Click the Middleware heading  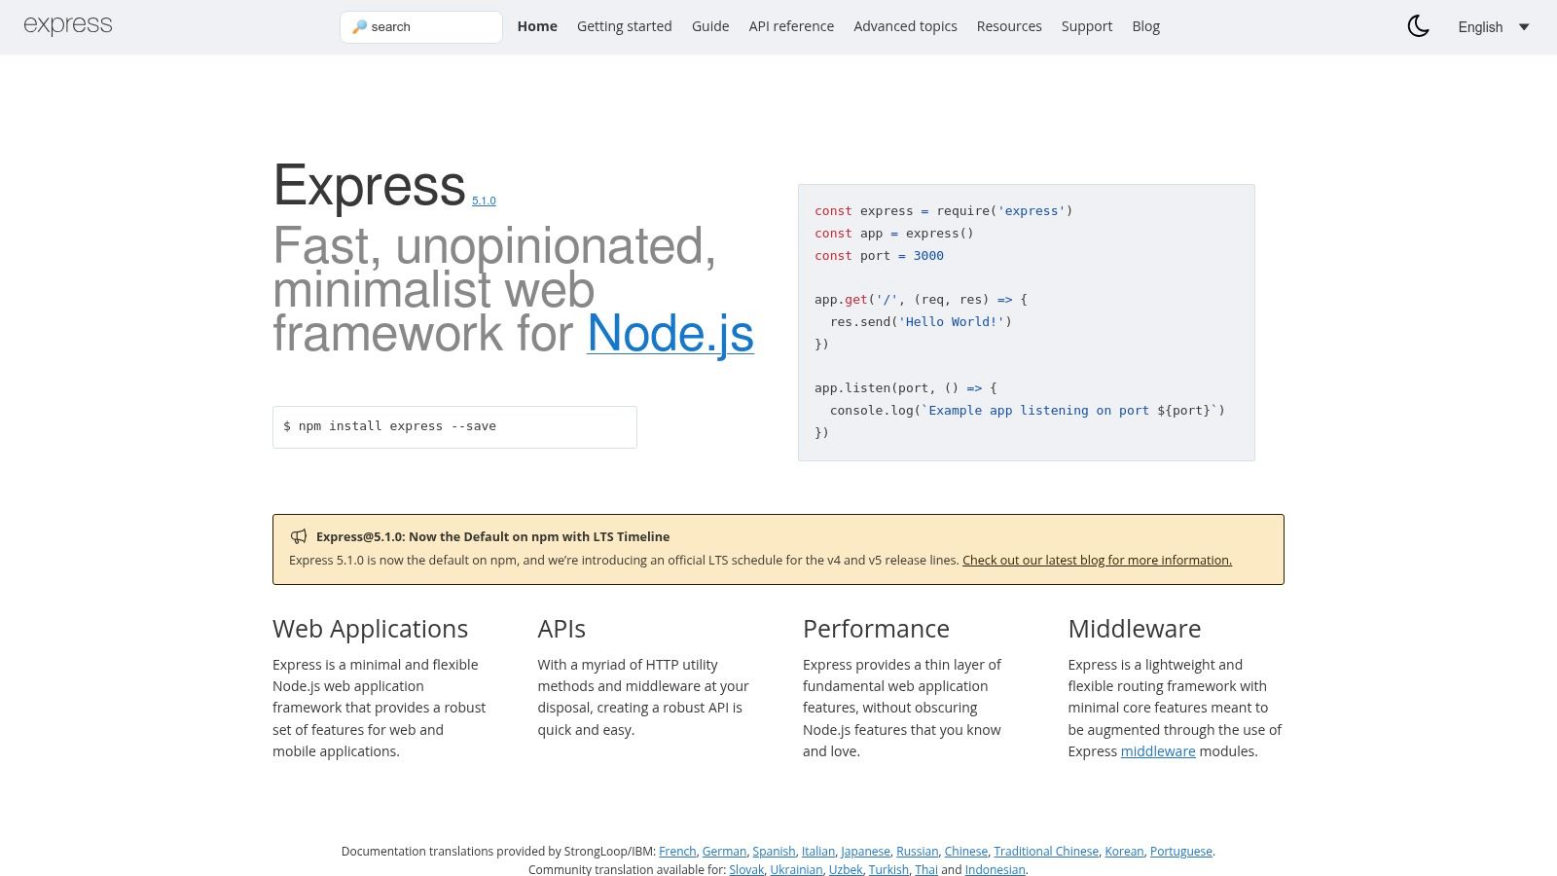[1135, 629]
